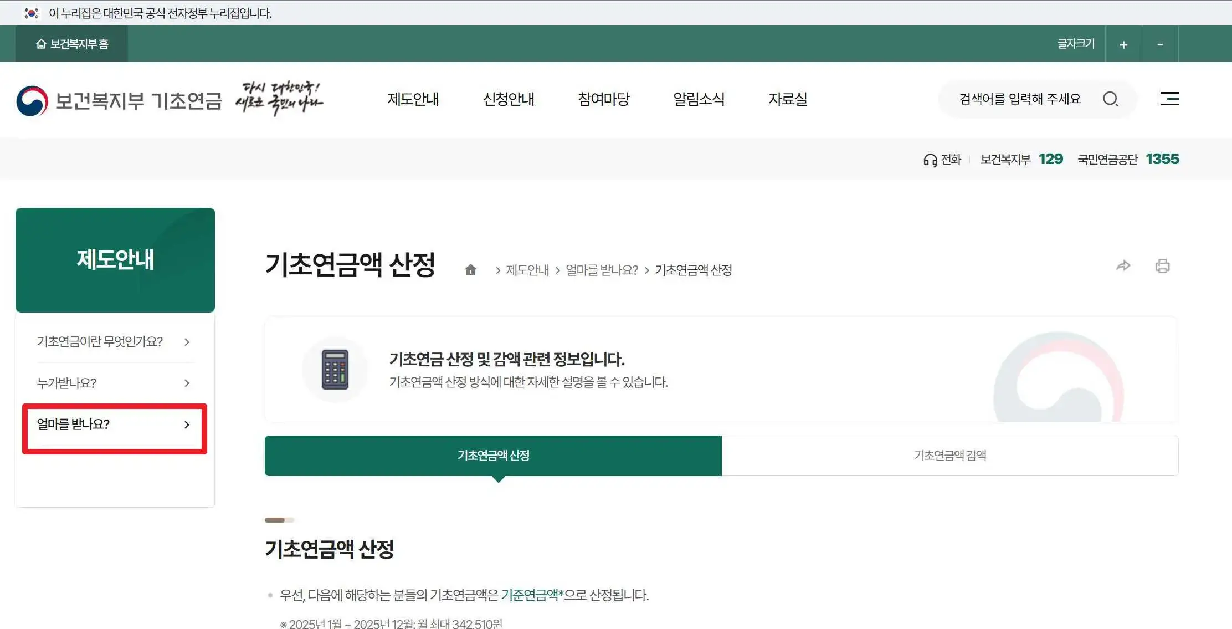Click the print page icon
Viewport: 1232px width, 629px height.
pos(1162,267)
